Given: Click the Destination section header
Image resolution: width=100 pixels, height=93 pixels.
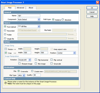Looking at the screenshot, I should click(x=41, y=68).
